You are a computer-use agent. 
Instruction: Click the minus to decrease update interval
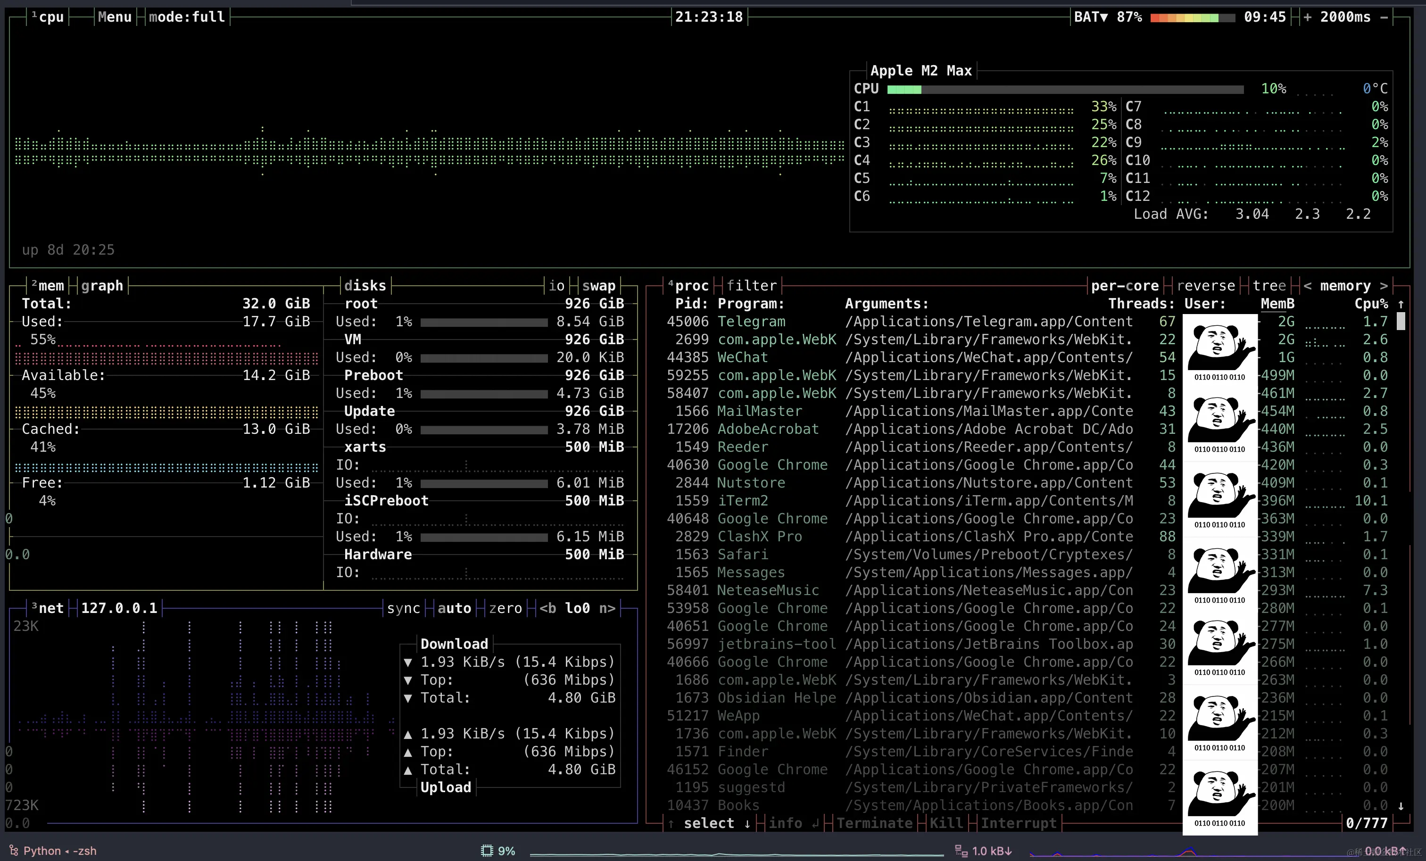coord(1384,17)
